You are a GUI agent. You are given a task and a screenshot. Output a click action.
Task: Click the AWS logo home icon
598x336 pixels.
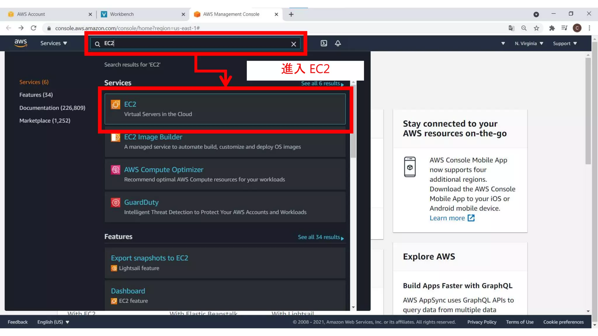point(21,43)
